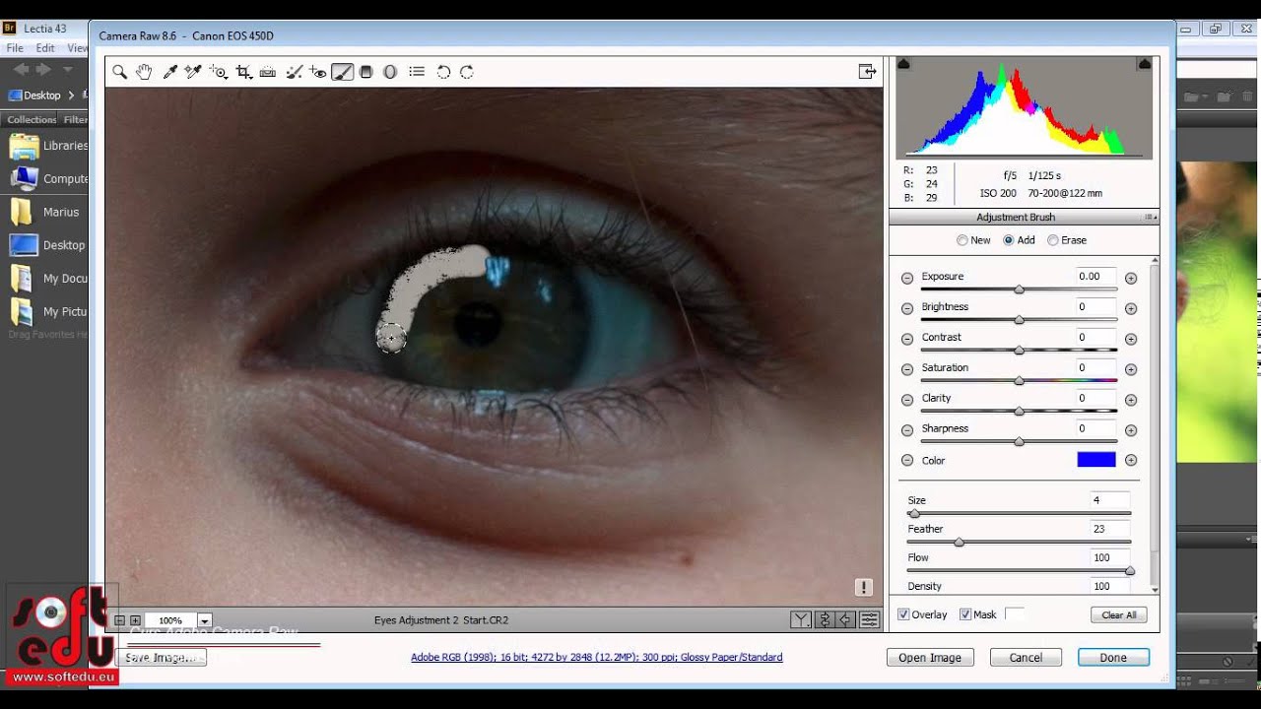Open the zoom level dropdown
This screenshot has height=709, width=1261.
205,620
